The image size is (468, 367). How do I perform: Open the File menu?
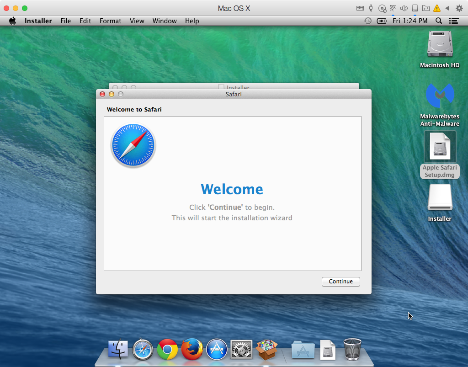(x=66, y=21)
